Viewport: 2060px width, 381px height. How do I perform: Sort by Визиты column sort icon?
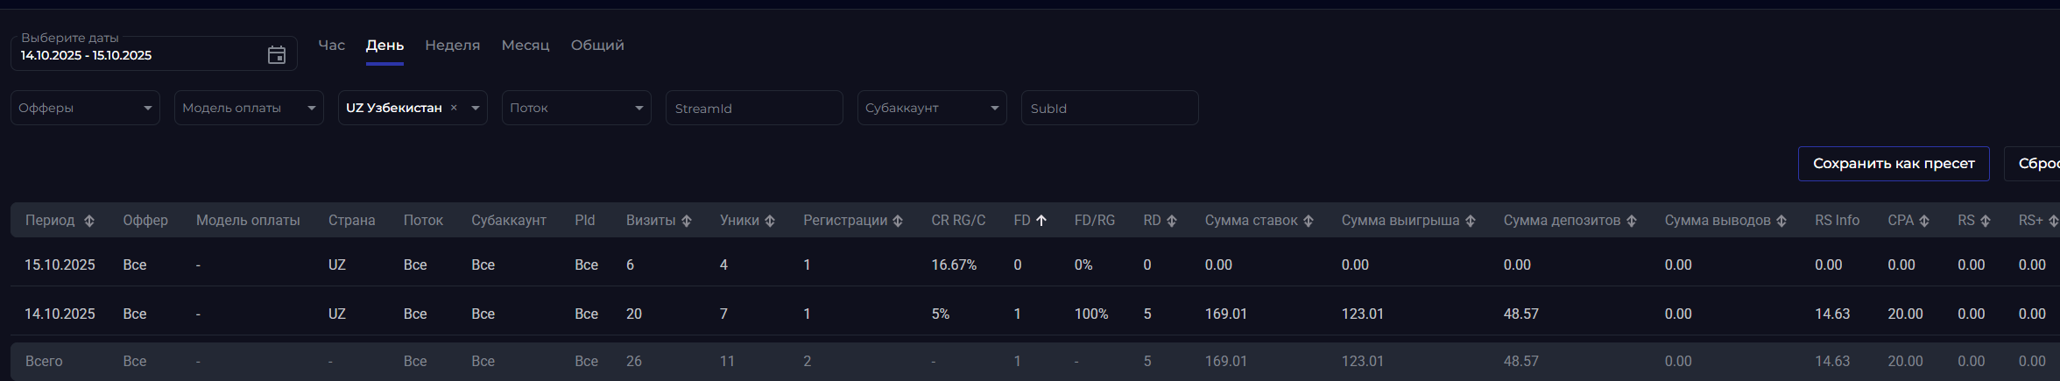(687, 221)
